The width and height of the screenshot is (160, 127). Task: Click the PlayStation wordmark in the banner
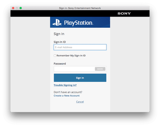point(78,23)
